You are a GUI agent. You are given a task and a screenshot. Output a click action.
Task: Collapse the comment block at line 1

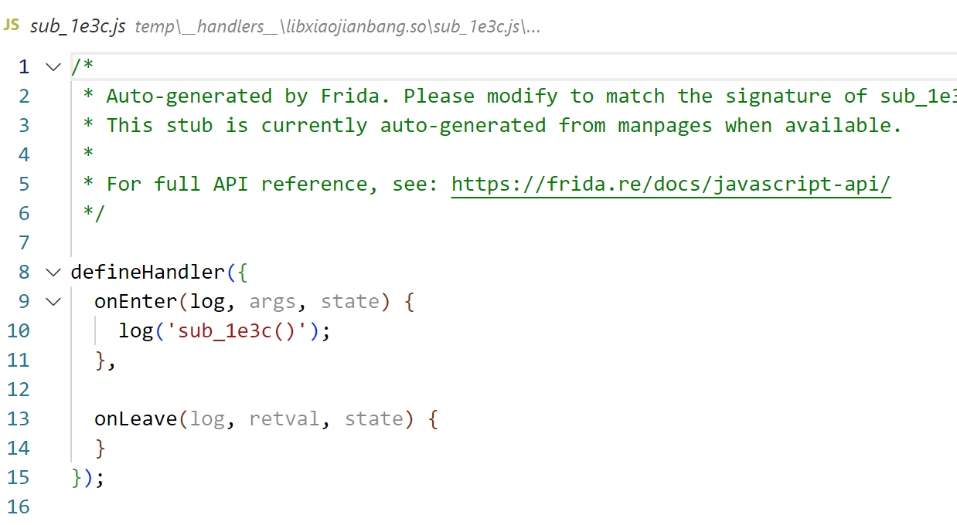pyautogui.click(x=53, y=67)
